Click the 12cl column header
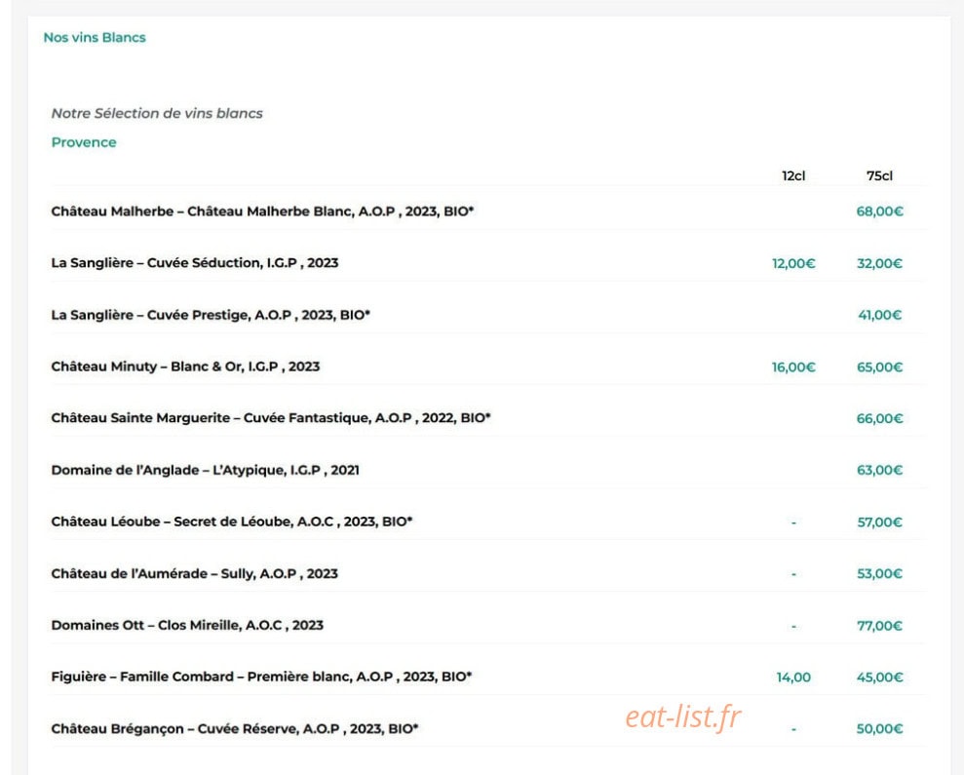The height and width of the screenshot is (775, 964). pos(793,175)
